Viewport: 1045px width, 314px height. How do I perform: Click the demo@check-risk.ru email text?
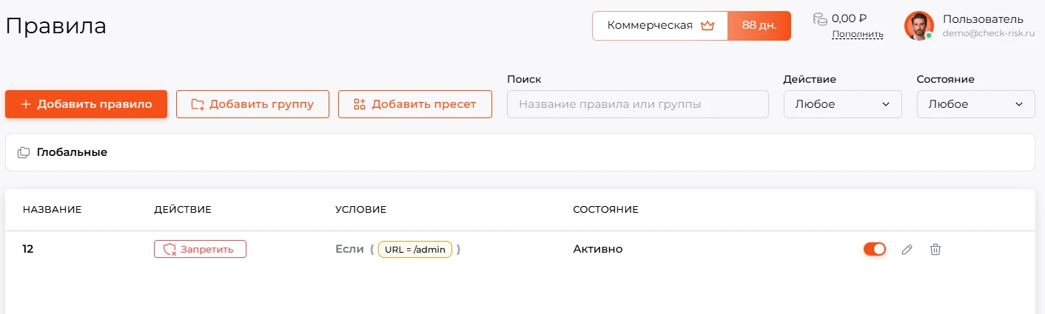coord(988,34)
